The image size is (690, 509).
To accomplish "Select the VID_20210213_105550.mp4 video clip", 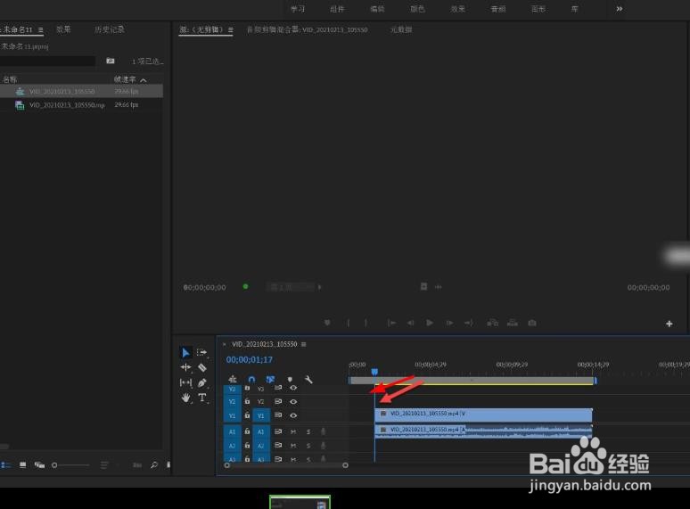I will tap(483, 415).
